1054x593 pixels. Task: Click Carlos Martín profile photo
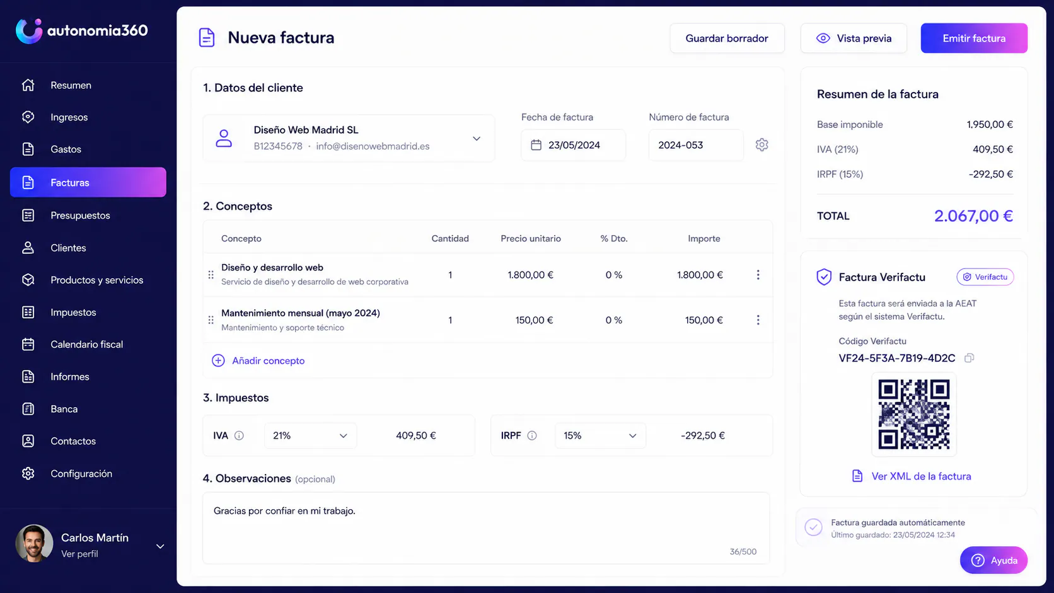click(x=34, y=543)
